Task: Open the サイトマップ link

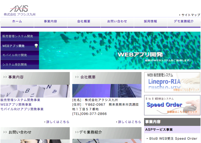Action: [x=190, y=15]
